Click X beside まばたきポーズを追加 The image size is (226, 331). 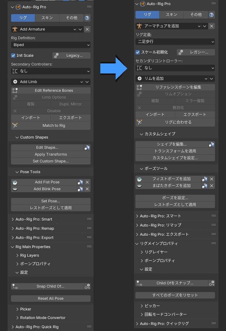212,186
